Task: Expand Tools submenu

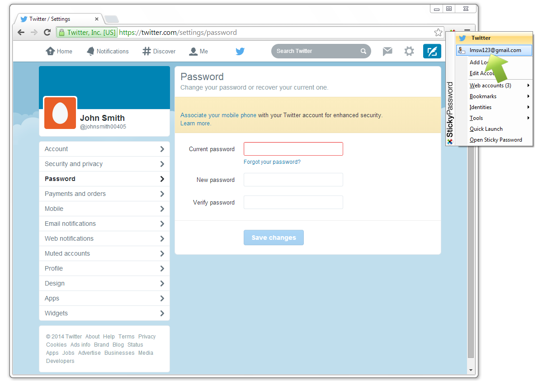Action: tap(494, 118)
